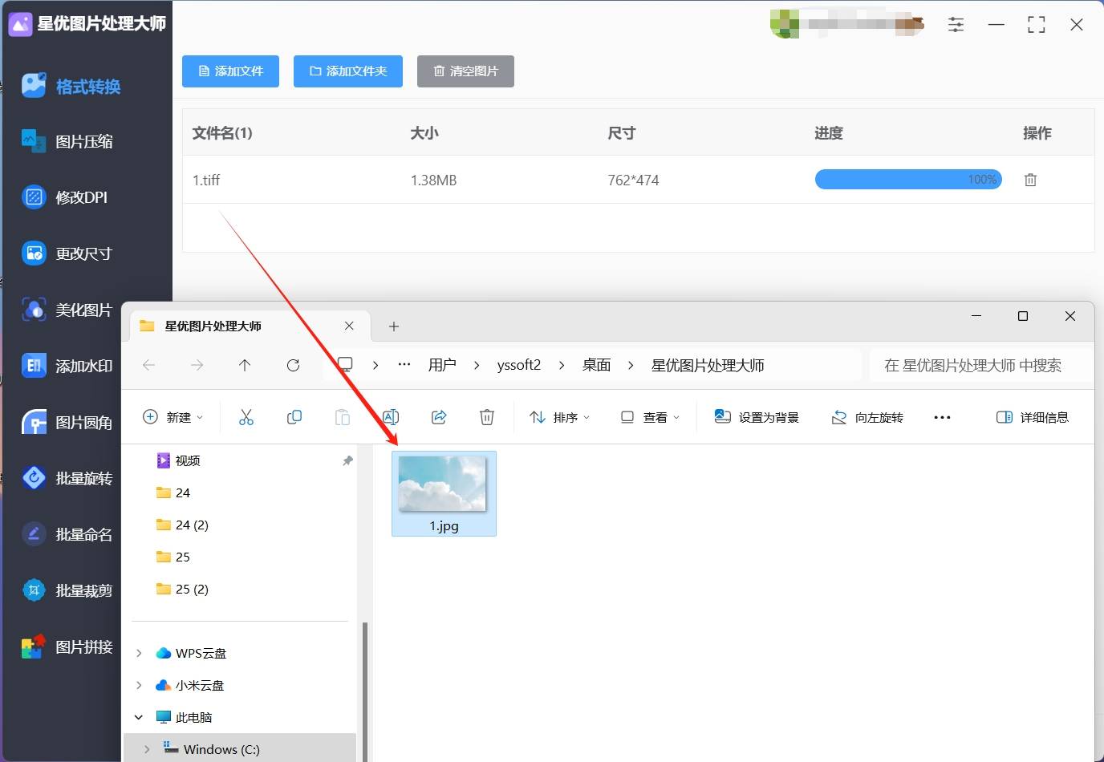The image size is (1104, 762).
Task: Delete 1.tiff using the trash icon
Action: coord(1030,179)
